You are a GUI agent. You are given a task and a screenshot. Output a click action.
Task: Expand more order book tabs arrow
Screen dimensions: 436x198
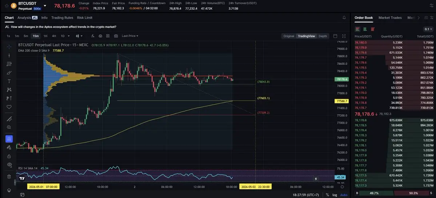pos(419,17)
